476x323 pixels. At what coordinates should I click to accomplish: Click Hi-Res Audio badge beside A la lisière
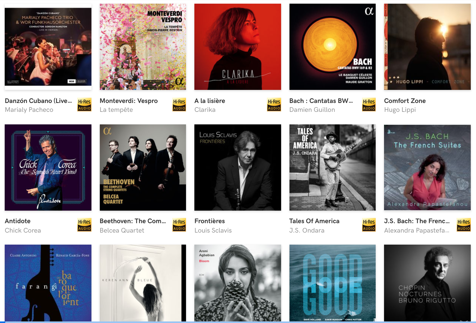(274, 105)
